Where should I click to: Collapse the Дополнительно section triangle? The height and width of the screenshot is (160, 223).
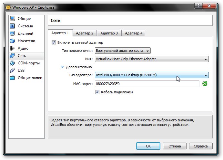pos(62,67)
